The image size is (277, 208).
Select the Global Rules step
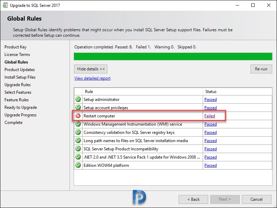coord(16,62)
